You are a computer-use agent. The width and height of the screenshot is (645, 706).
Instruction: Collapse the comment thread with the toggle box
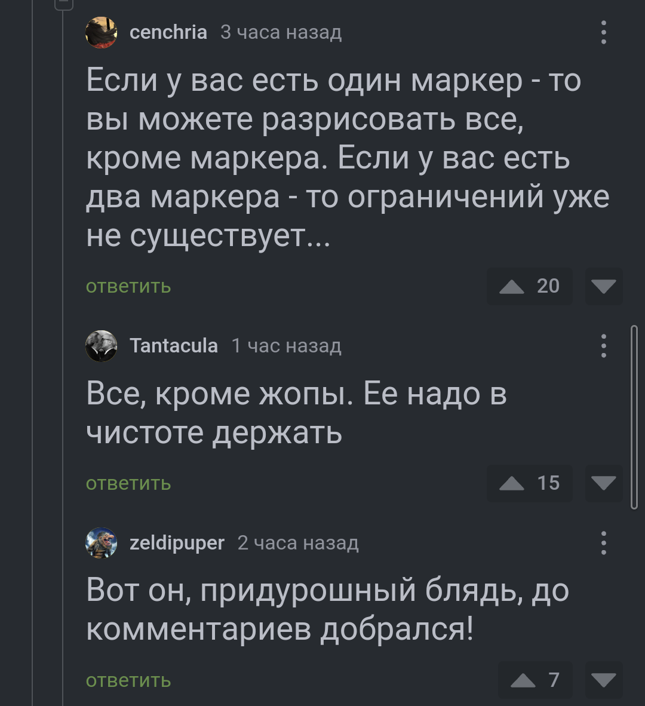click(63, 4)
